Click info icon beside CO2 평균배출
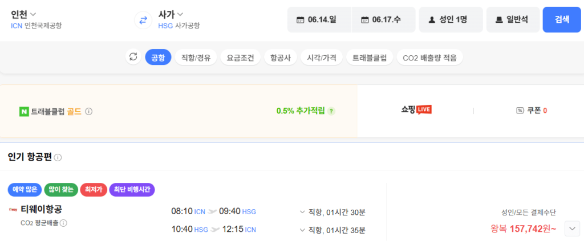Viewport: 584px width, 249px height. tap(63, 223)
